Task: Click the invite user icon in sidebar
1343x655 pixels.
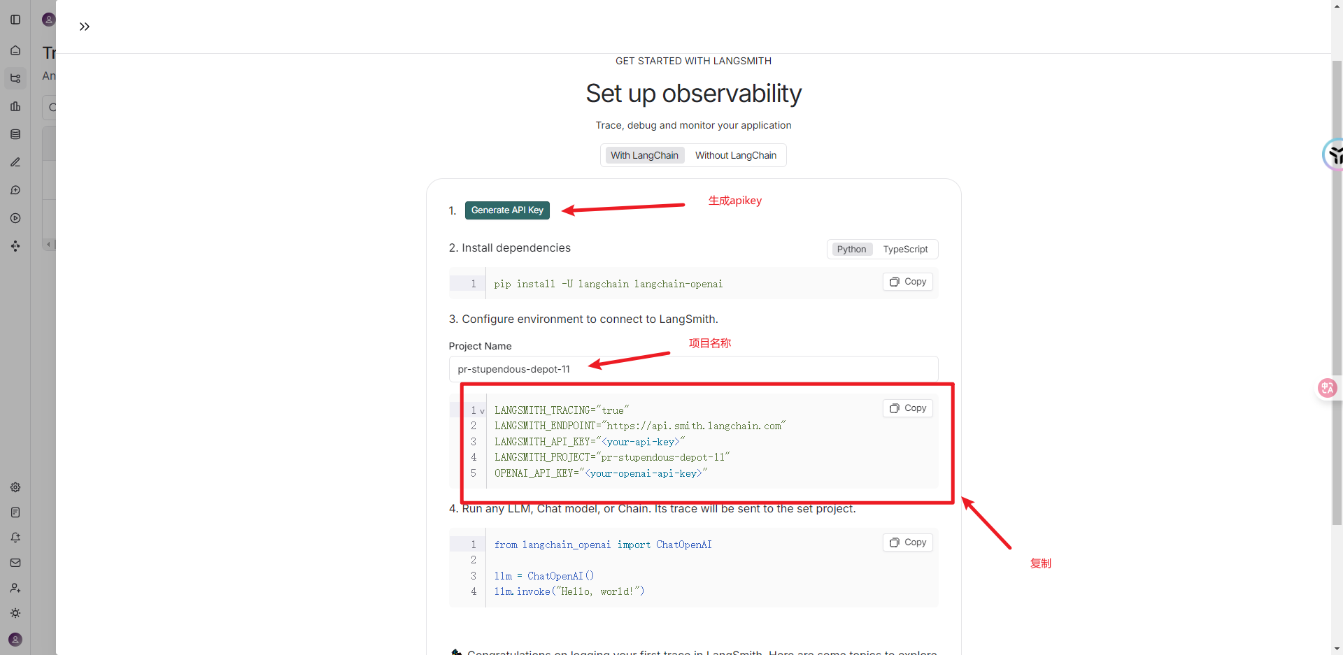Action: (15, 588)
